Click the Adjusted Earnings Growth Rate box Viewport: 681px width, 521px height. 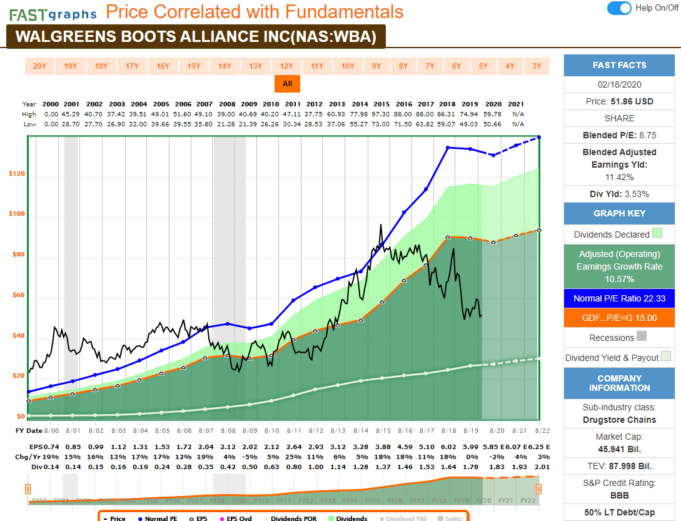tap(619, 266)
